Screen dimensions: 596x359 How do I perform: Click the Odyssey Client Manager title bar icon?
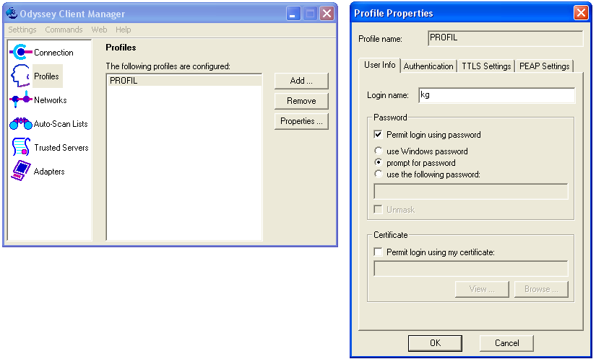point(12,13)
